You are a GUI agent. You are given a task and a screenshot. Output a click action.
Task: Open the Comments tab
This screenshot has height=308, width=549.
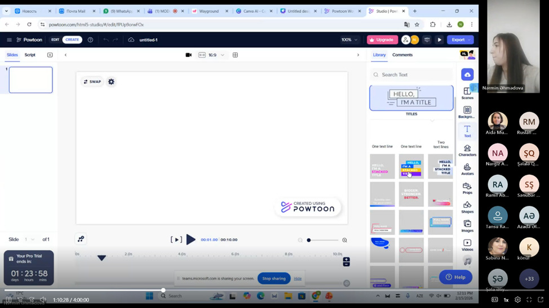point(402,55)
